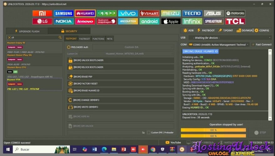This screenshot has width=275, height=156.
Task: Open the Fastboot tool icon
Action: pos(206,31)
